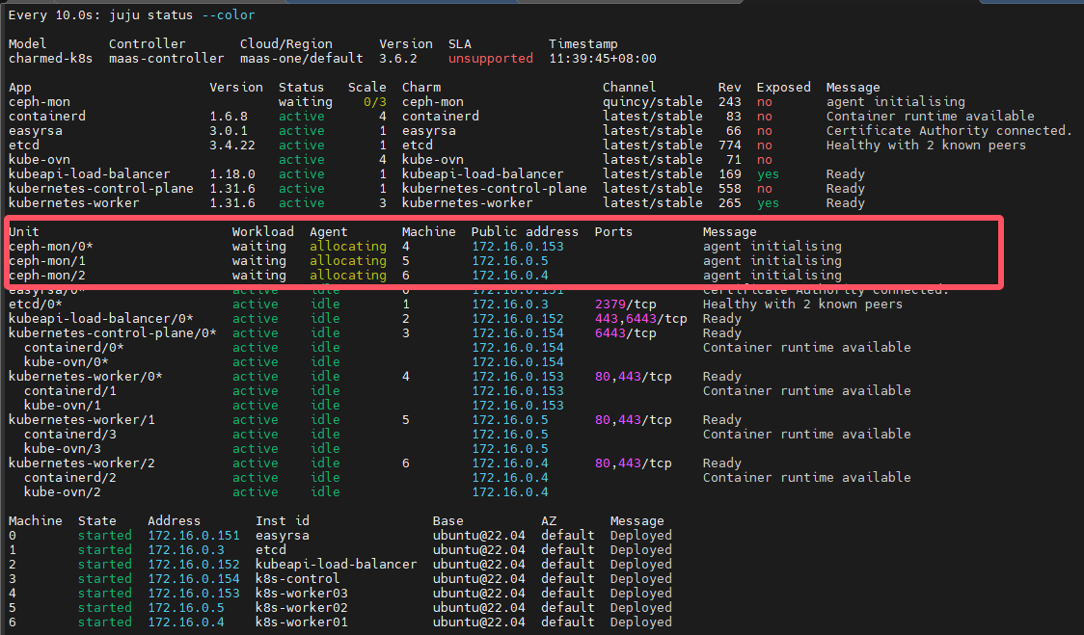This screenshot has height=635, width=1084.
Task: Select the 'quincy/stable' channel value
Action: click(x=653, y=102)
